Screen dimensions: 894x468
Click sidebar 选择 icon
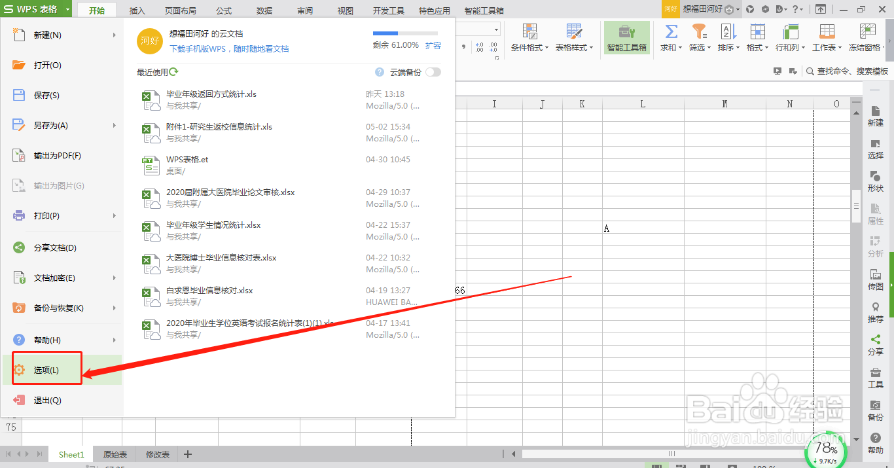[x=875, y=144]
